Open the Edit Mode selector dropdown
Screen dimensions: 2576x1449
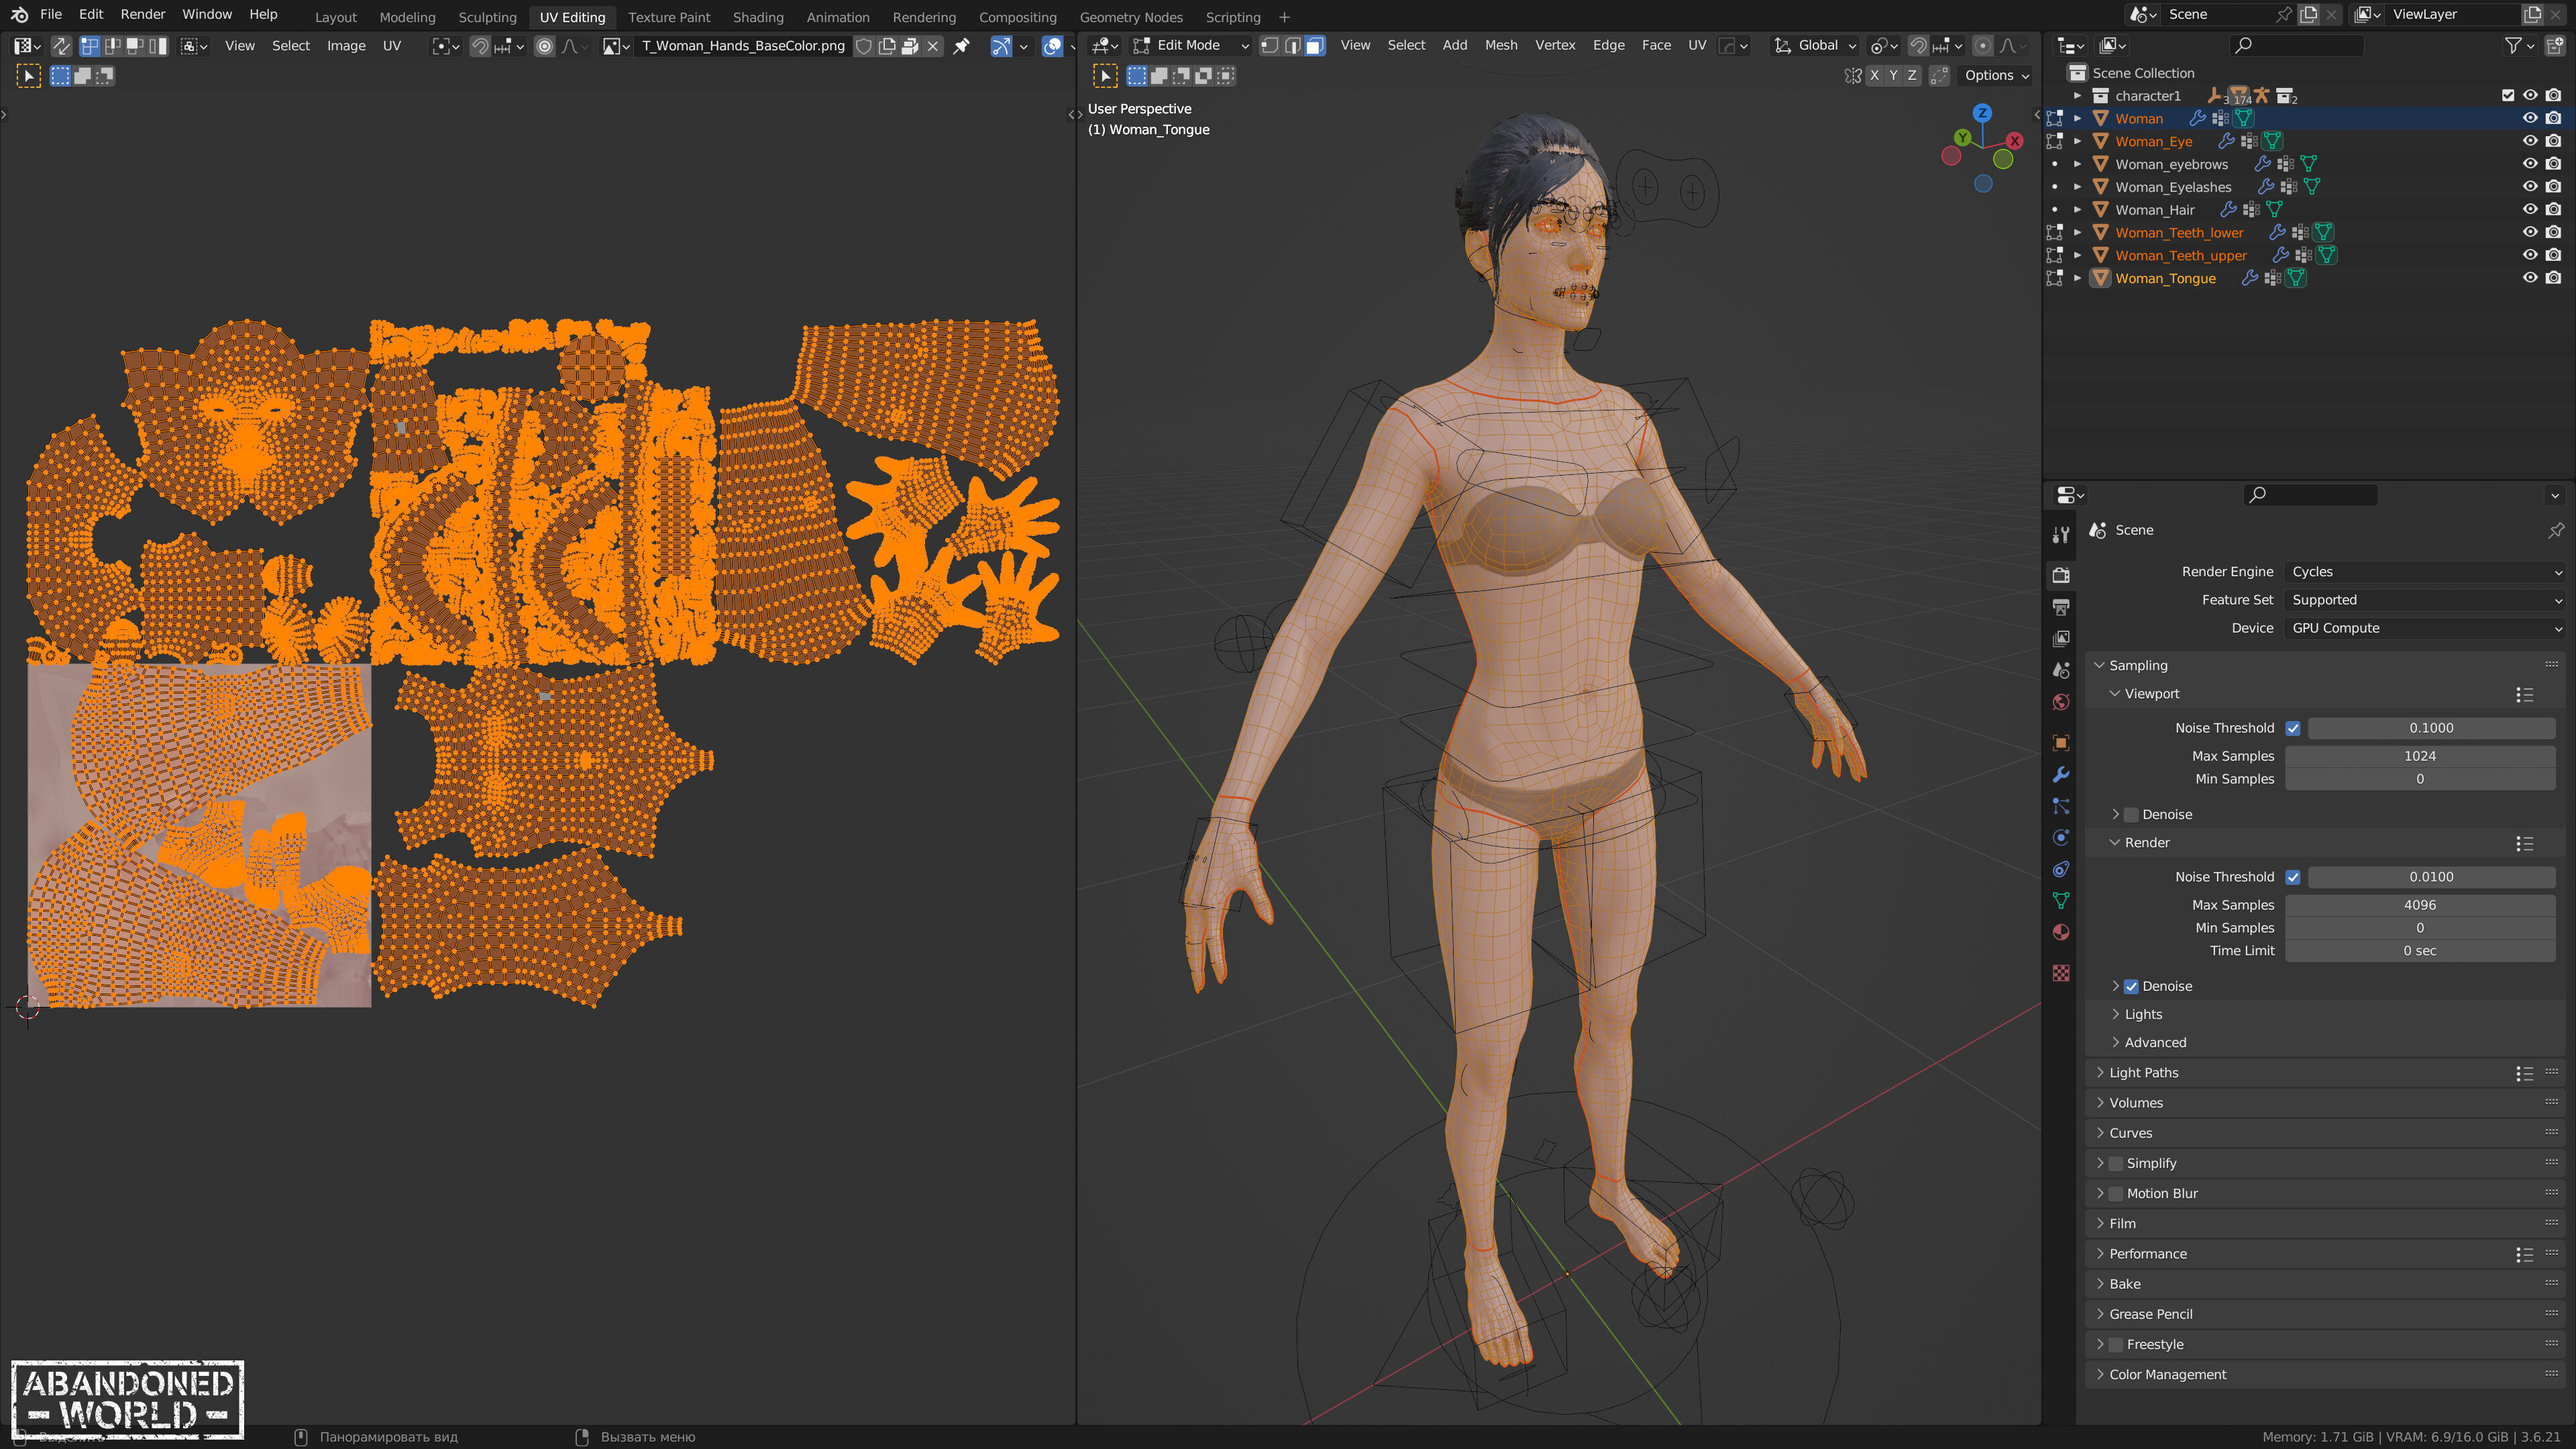[x=1191, y=46]
